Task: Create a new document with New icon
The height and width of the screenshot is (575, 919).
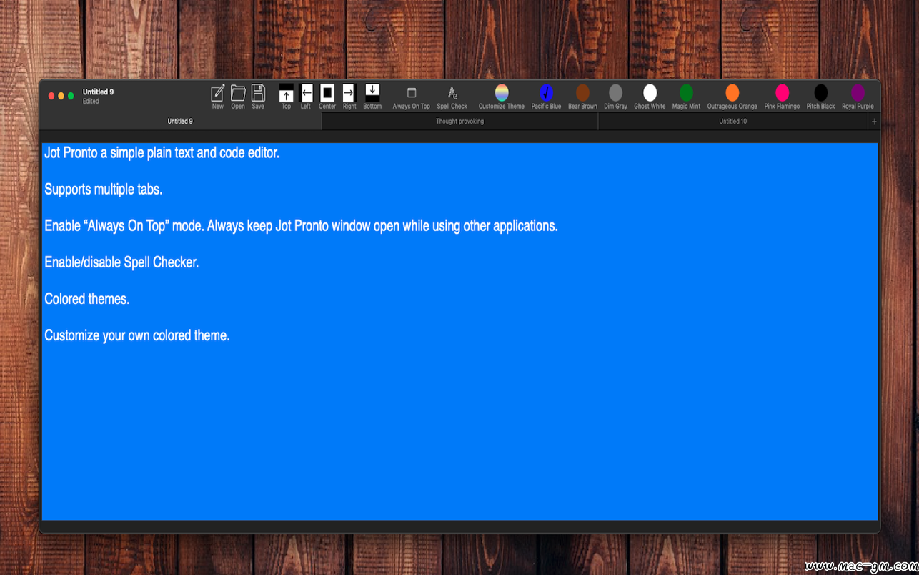Action: pyautogui.click(x=218, y=93)
